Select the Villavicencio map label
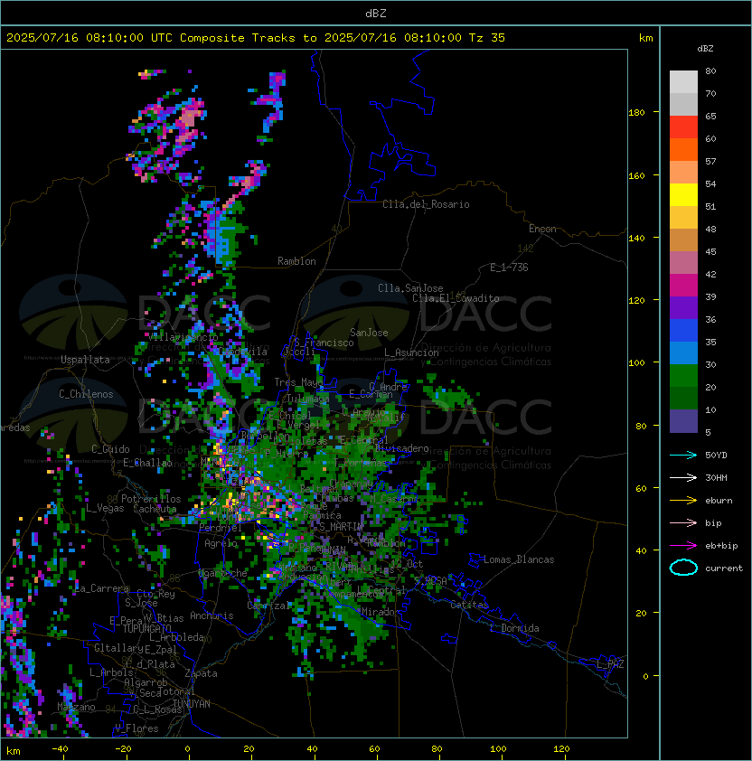 [x=182, y=336]
